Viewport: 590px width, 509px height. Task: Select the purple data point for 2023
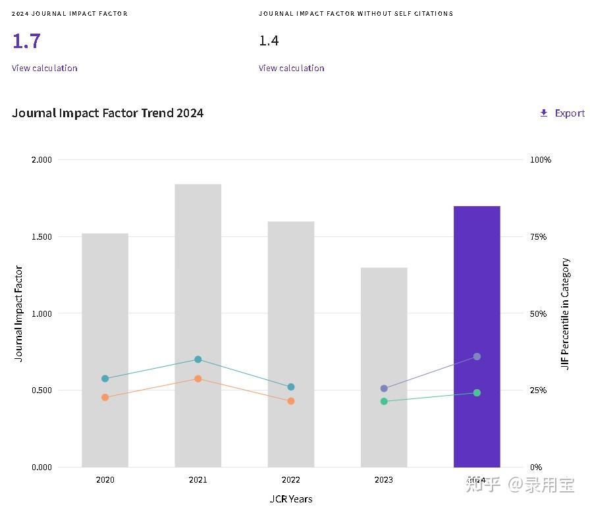pos(384,388)
